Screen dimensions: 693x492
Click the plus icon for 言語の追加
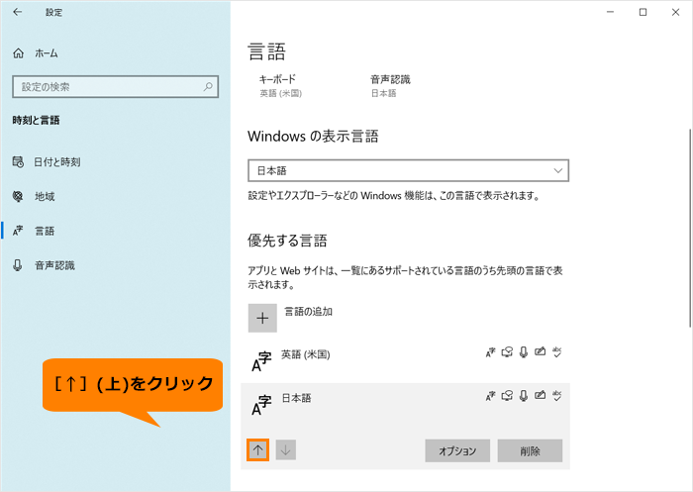click(x=262, y=318)
